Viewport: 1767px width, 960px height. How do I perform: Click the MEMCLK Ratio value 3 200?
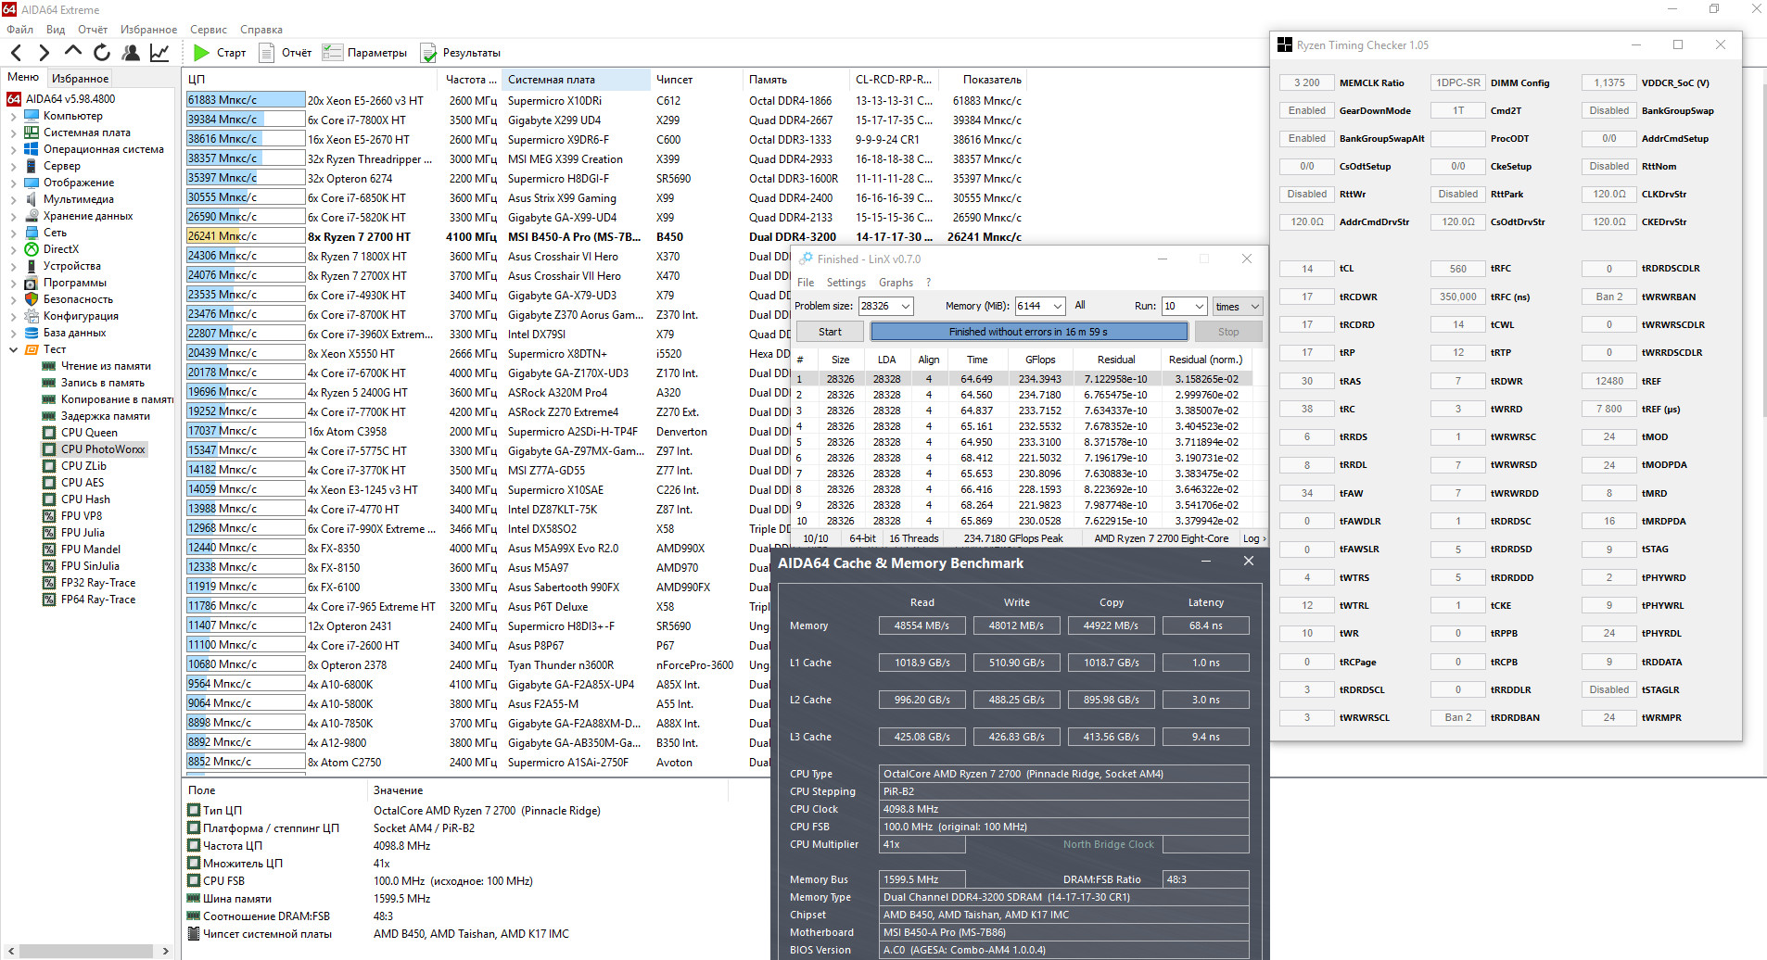[1306, 82]
